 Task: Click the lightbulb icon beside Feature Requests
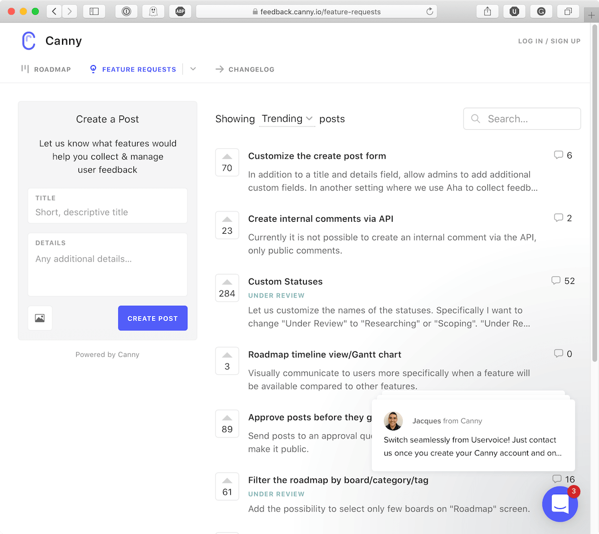tap(93, 69)
